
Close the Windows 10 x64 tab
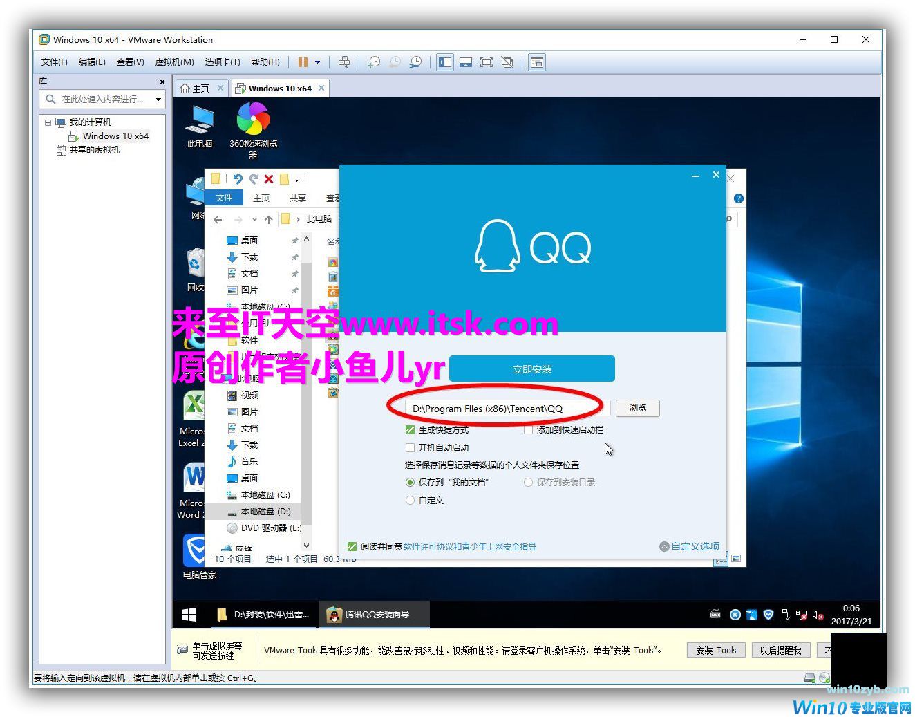tap(321, 88)
